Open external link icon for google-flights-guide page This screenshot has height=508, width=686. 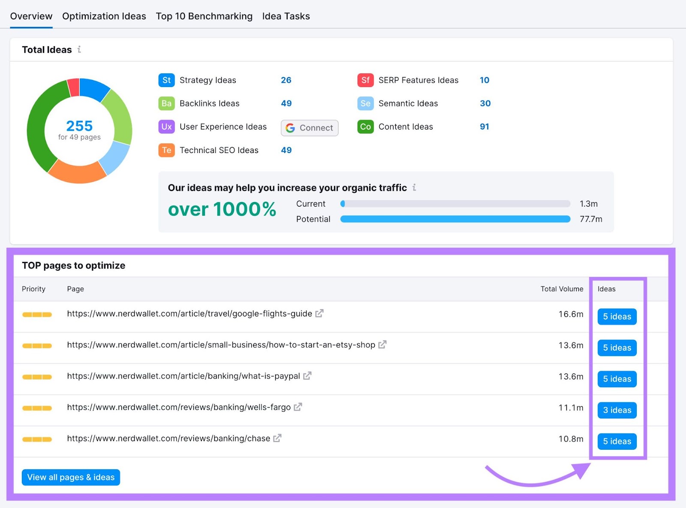(x=319, y=313)
